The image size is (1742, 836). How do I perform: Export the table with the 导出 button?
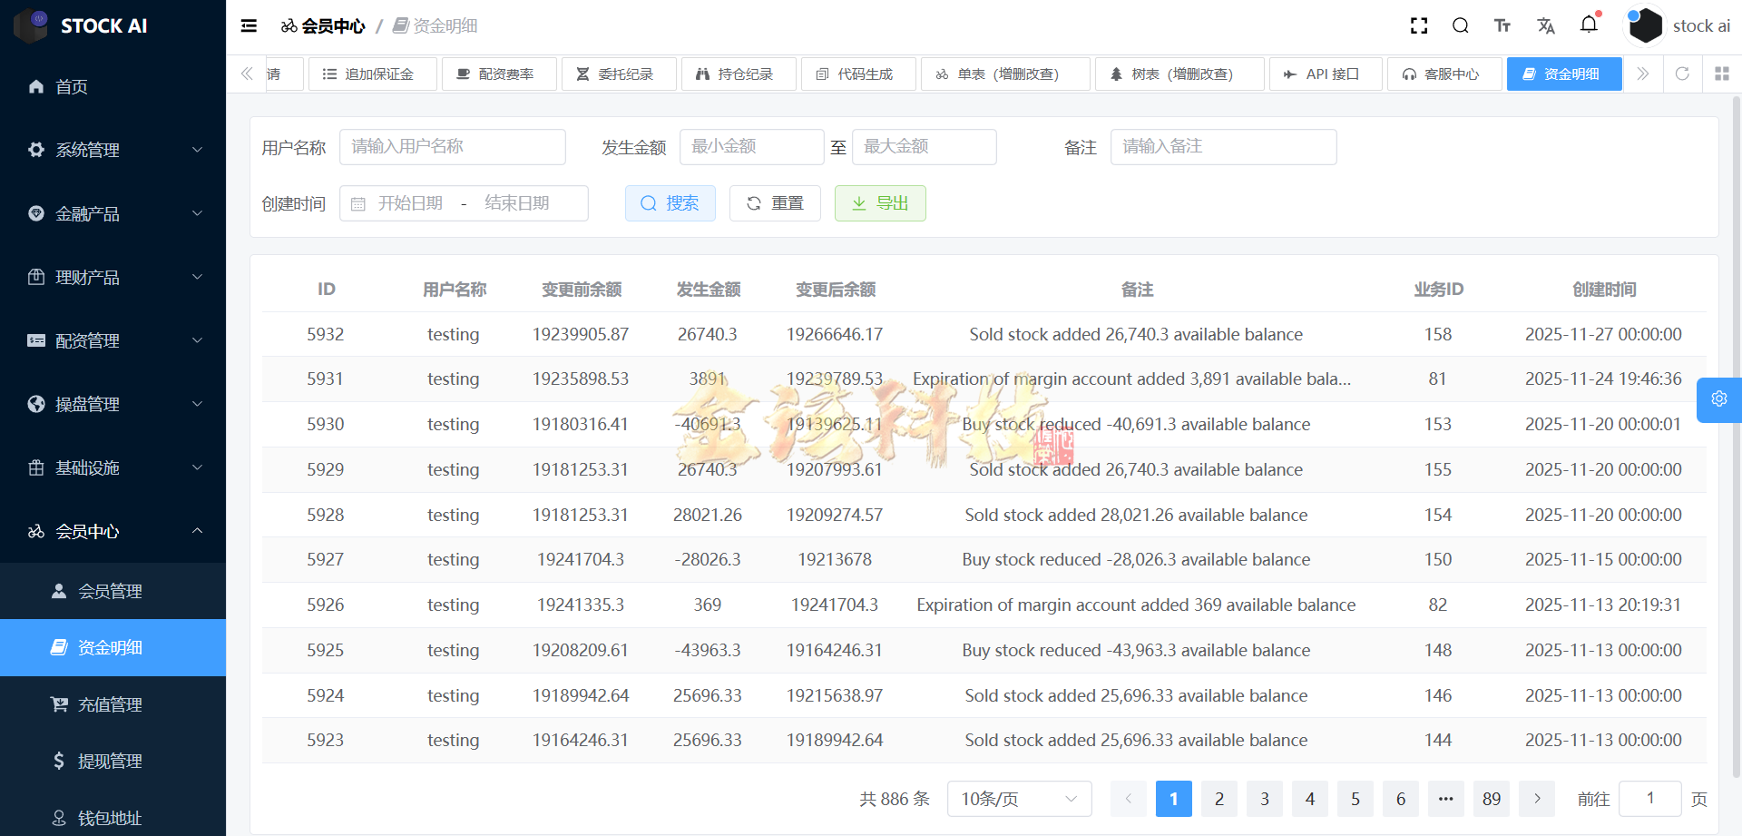click(x=879, y=203)
